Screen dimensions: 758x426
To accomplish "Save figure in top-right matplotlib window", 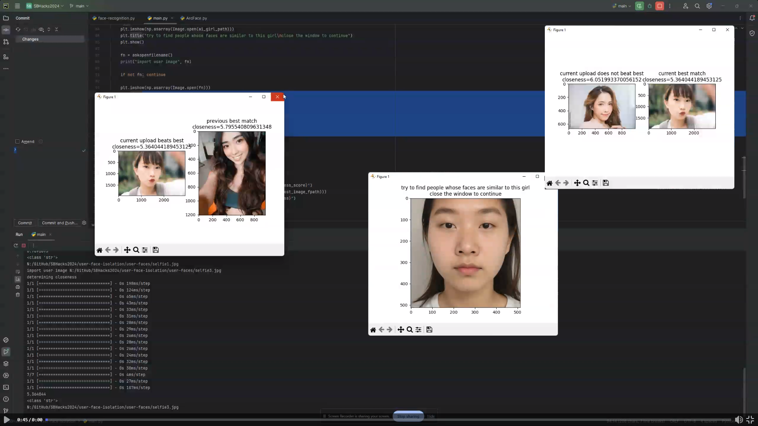I will click(x=606, y=183).
